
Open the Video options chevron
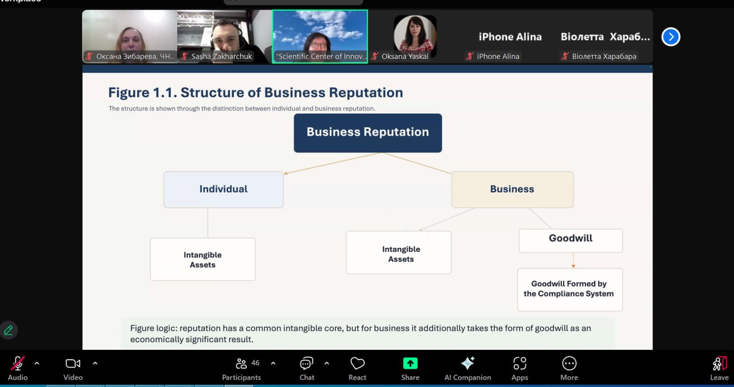[x=95, y=363]
